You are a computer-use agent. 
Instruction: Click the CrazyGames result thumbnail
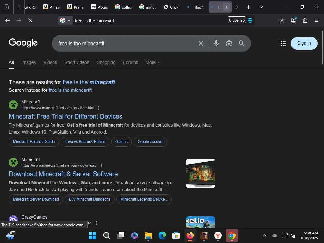click(x=200, y=222)
